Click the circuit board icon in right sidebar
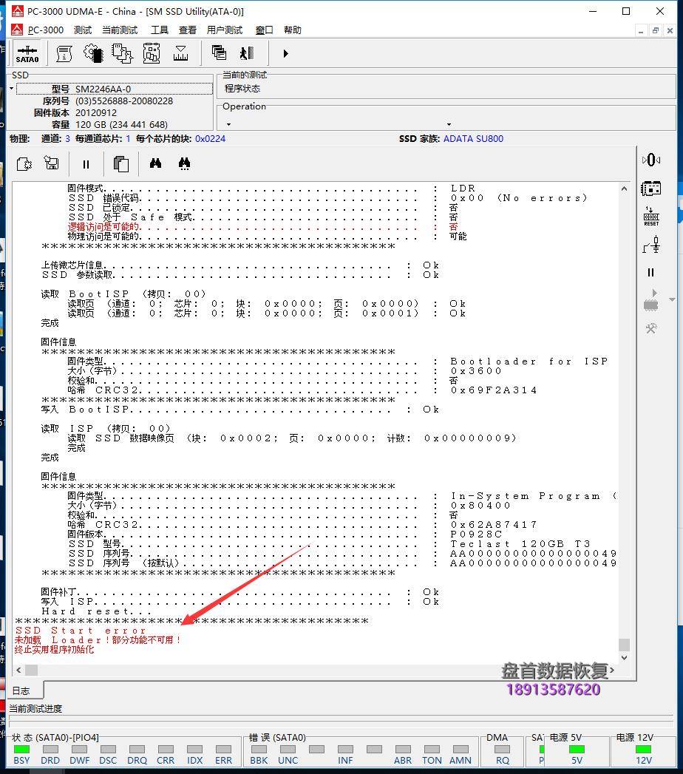Viewport: 683px width, 774px height. [651, 188]
